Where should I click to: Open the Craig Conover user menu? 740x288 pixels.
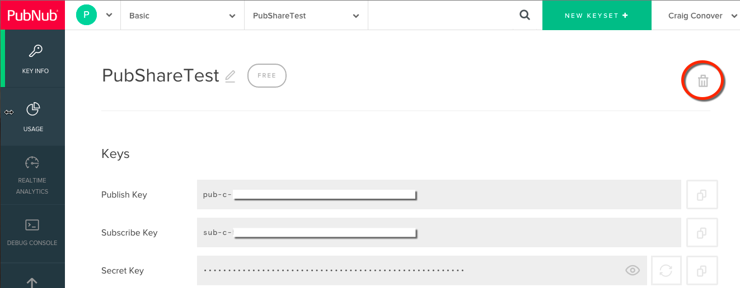tap(702, 16)
